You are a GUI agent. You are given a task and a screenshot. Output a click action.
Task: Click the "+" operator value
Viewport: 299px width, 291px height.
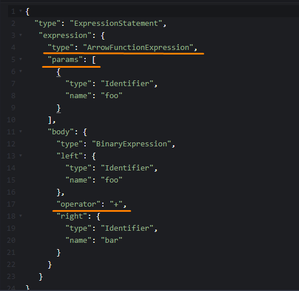click(116, 204)
